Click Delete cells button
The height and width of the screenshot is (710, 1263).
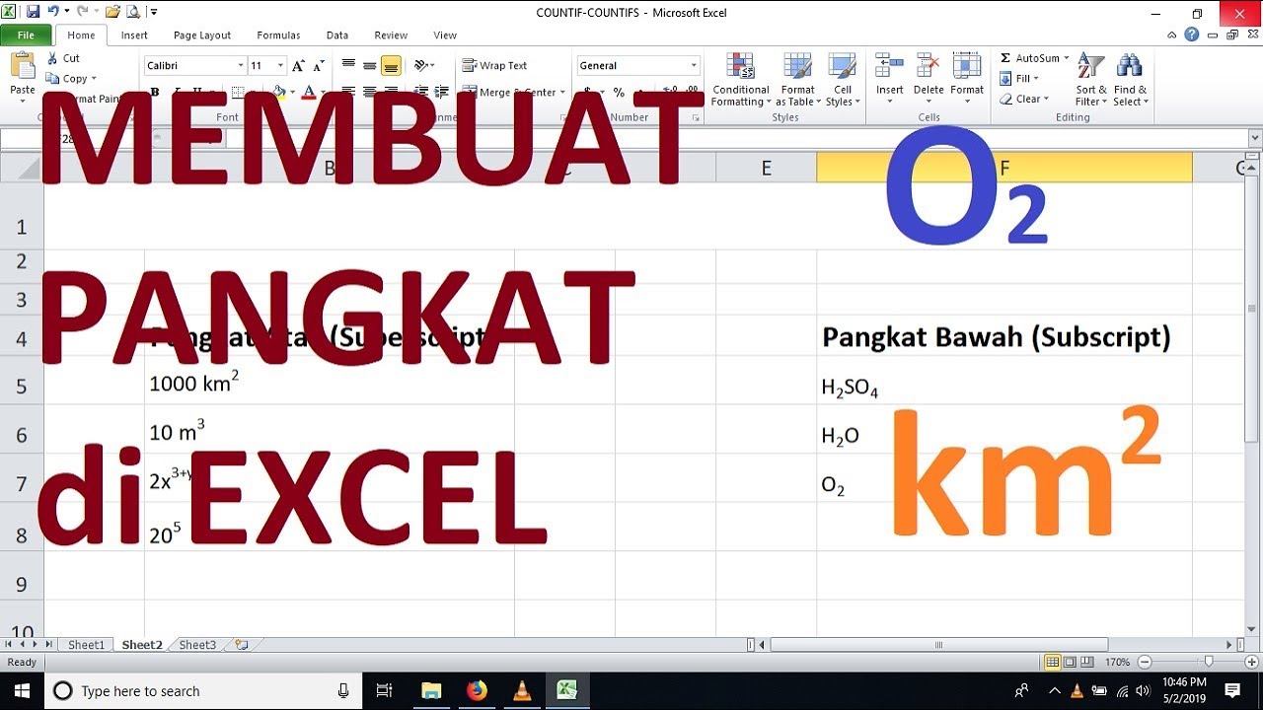click(929, 79)
